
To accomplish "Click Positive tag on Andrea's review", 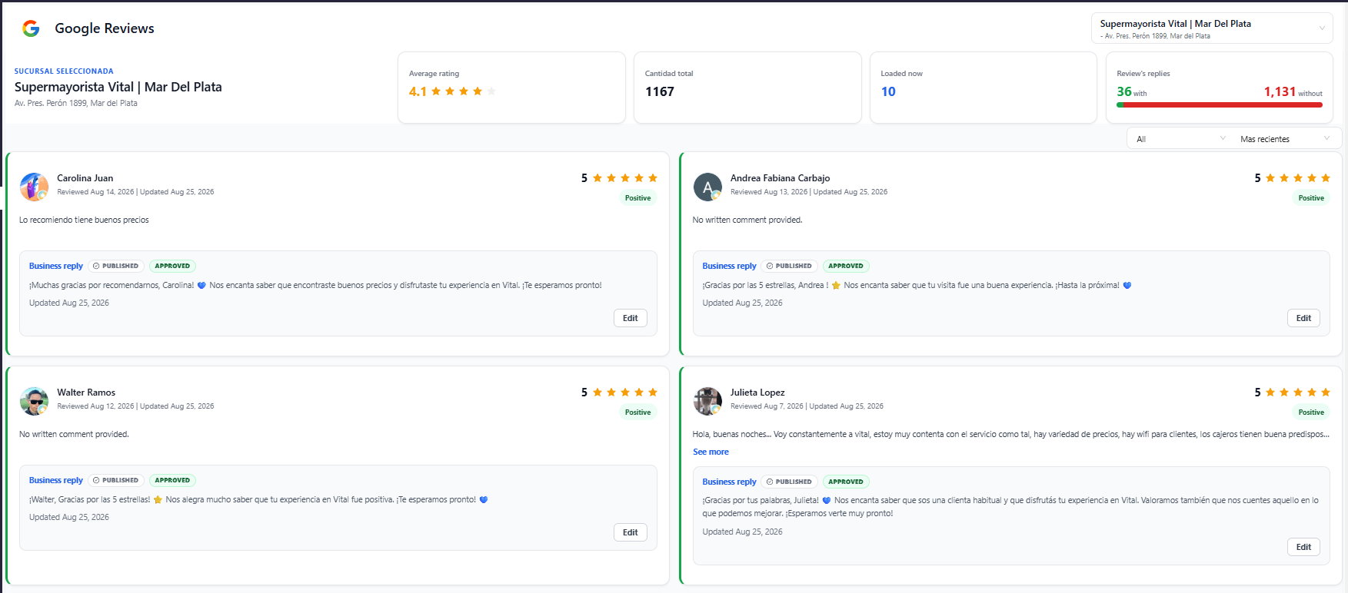I will tap(1311, 198).
